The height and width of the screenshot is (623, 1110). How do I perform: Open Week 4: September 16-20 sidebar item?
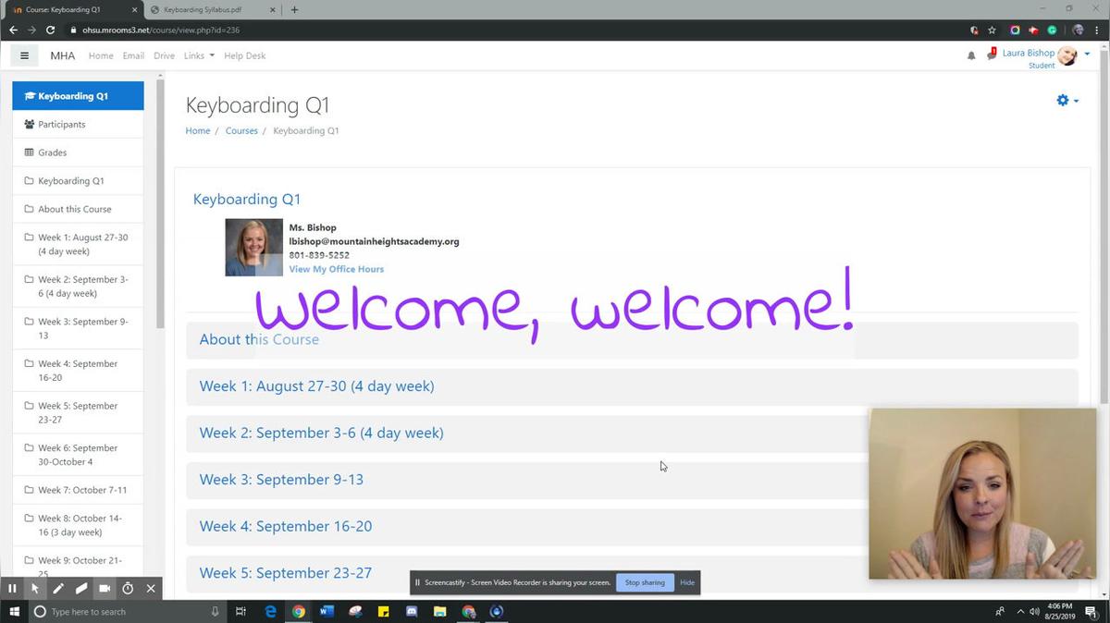click(78, 370)
